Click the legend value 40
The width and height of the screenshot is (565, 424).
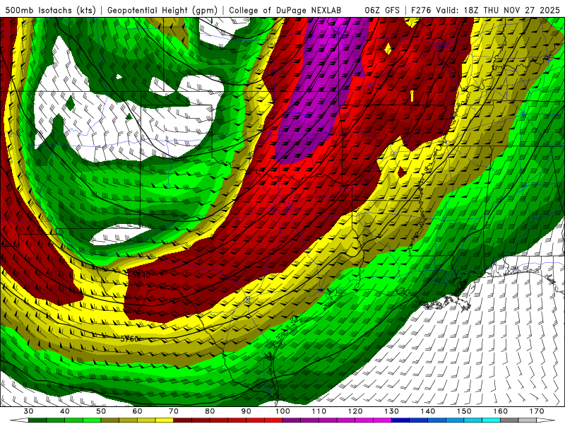pyautogui.click(x=65, y=411)
